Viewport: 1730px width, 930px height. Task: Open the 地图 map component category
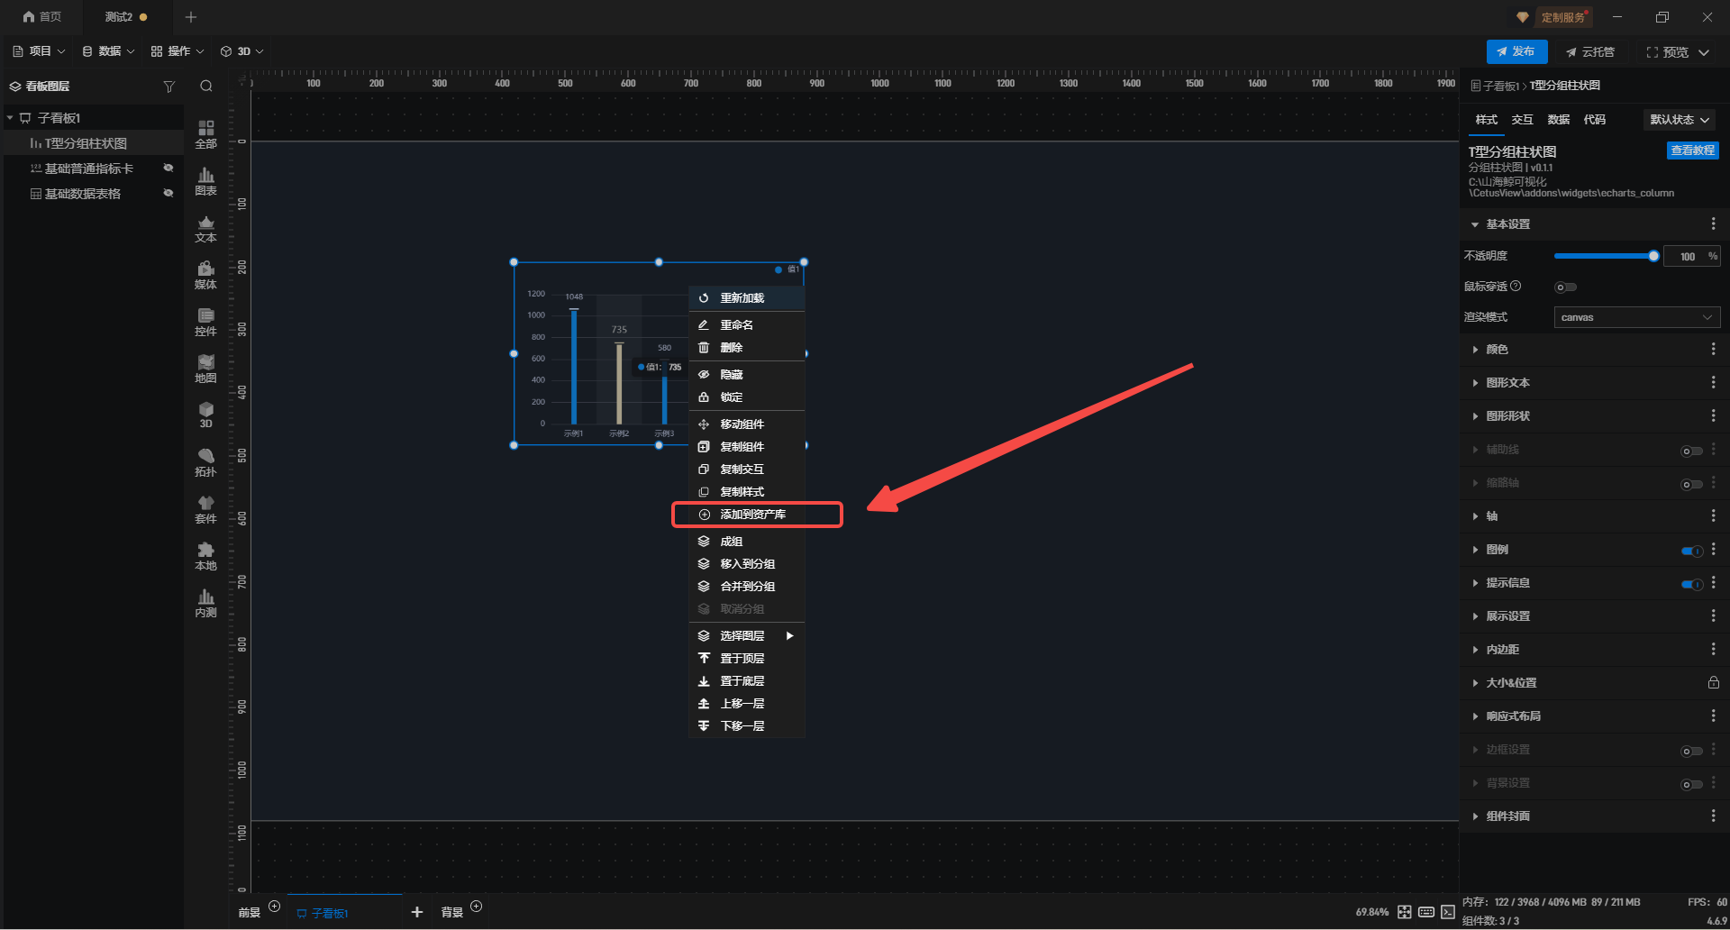[x=205, y=368]
